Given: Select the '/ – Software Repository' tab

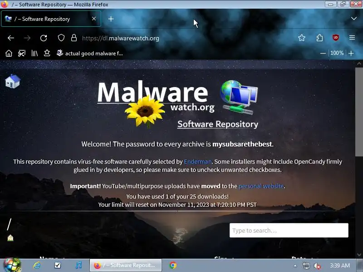Looking at the screenshot, I should click(x=51, y=19).
